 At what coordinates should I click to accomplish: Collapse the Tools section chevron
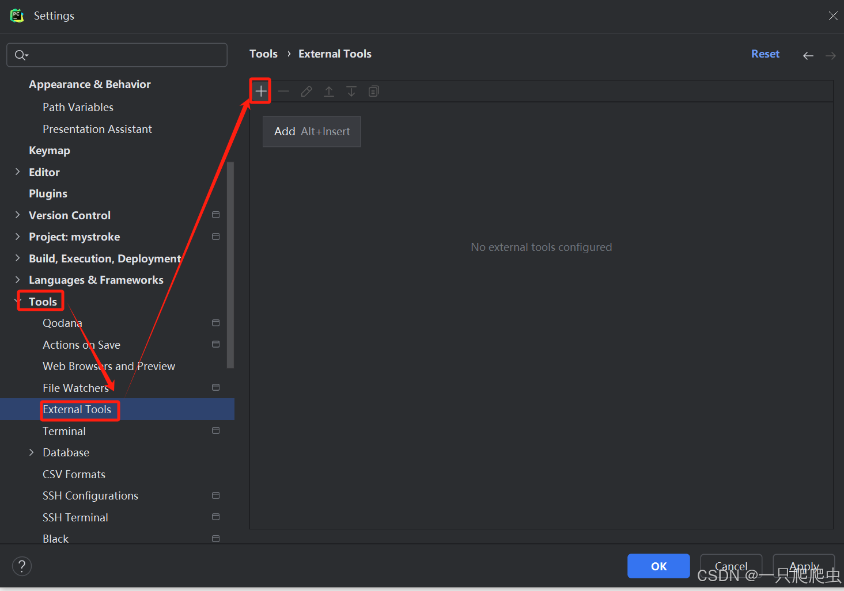[x=17, y=301]
